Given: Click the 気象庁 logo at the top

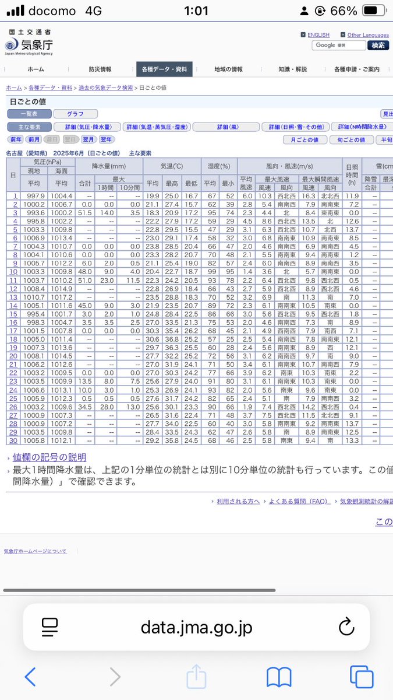Looking at the screenshot, I should coord(29,43).
